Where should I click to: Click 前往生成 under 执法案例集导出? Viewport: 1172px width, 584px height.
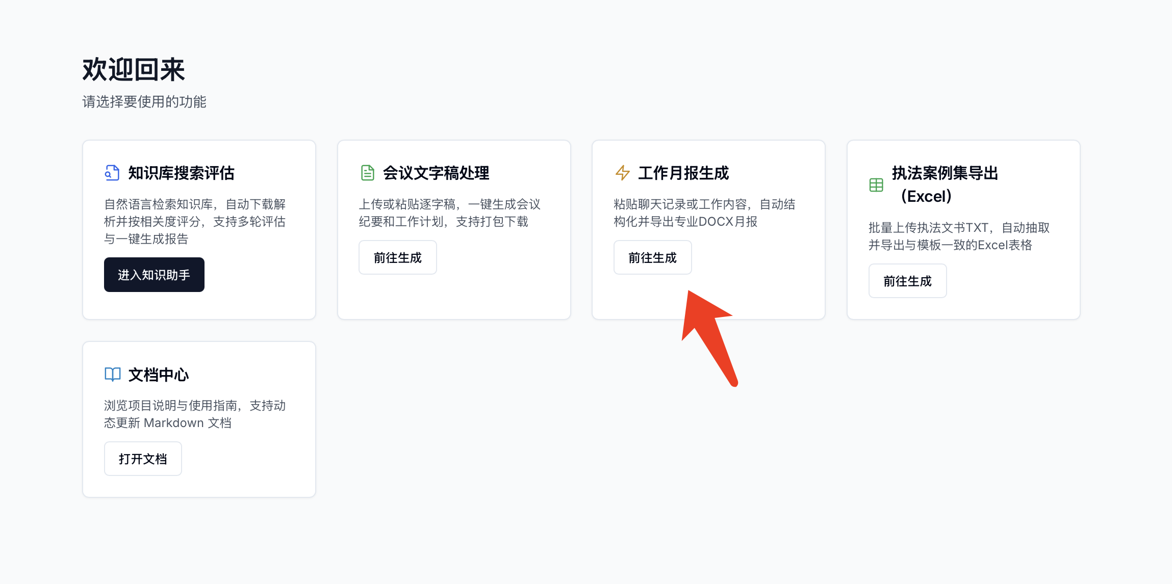click(907, 281)
